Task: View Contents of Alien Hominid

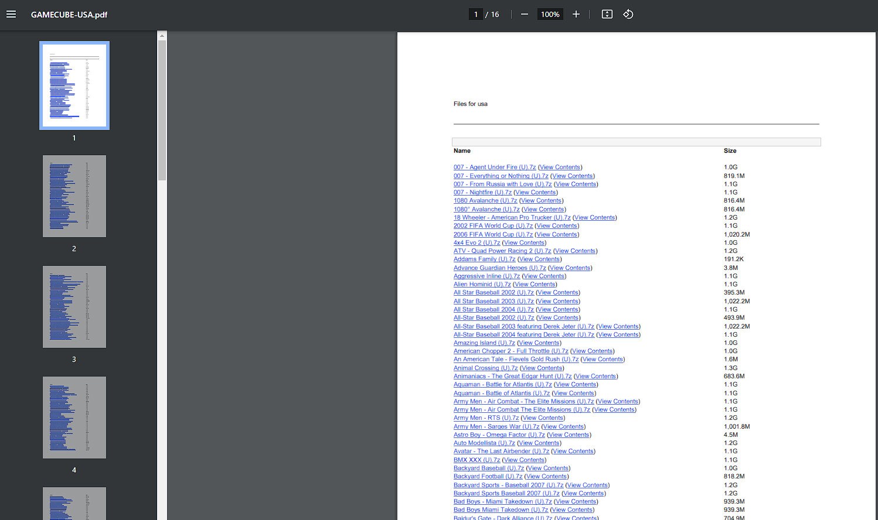Action: click(535, 284)
